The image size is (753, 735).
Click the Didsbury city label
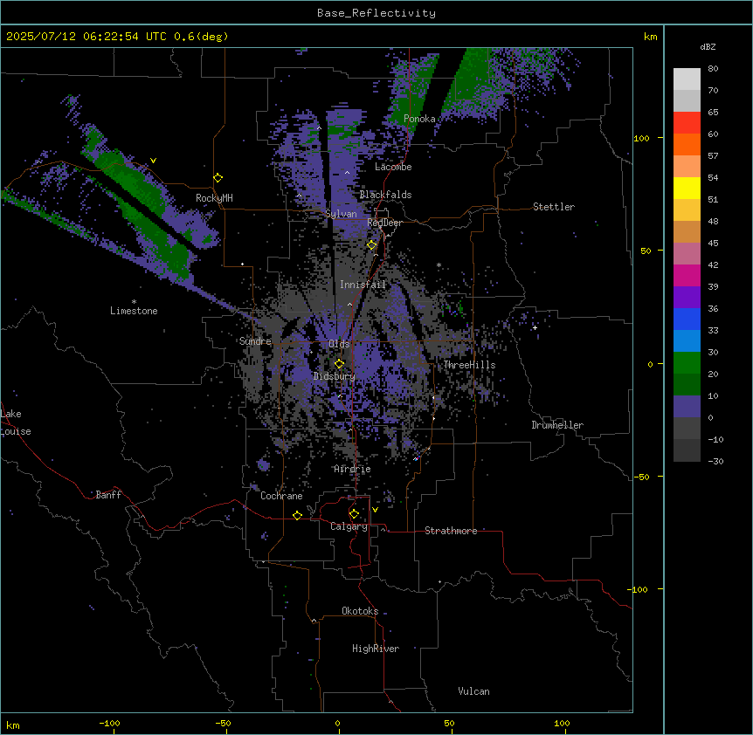click(x=335, y=376)
